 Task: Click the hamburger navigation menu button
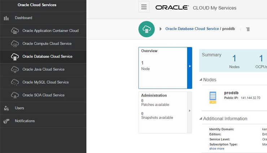(144, 7)
